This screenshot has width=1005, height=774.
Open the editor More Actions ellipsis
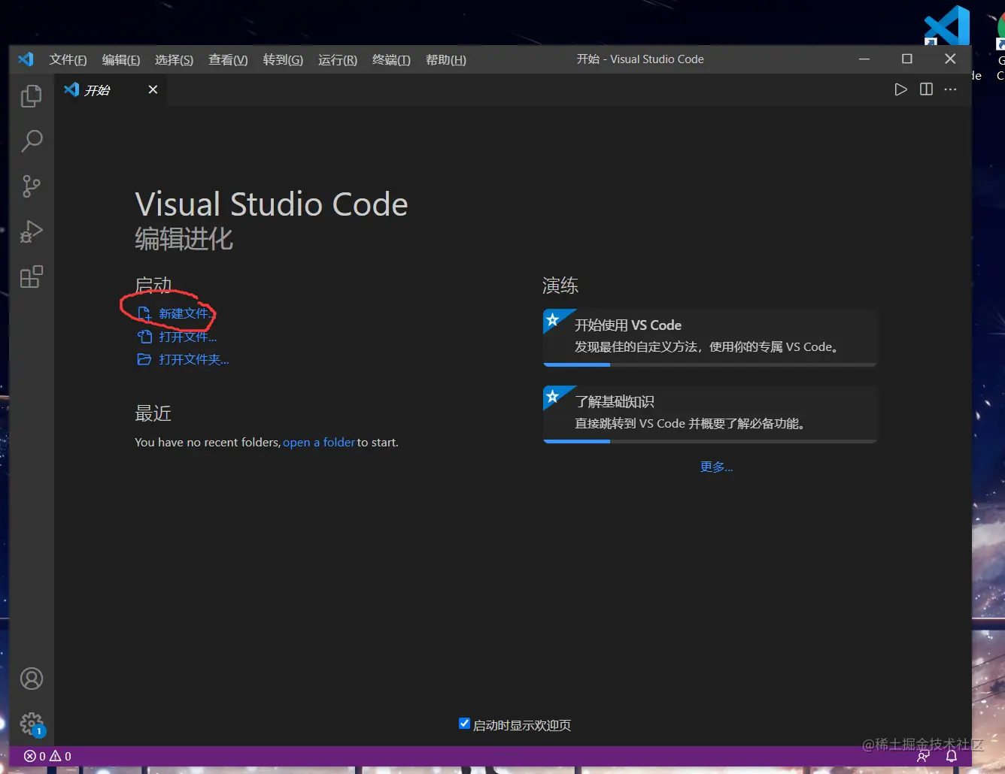pyautogui.click(x=951, y=89)
